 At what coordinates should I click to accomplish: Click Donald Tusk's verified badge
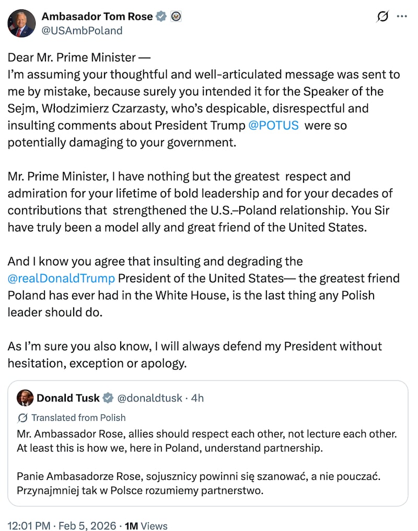tap(108, 398)
